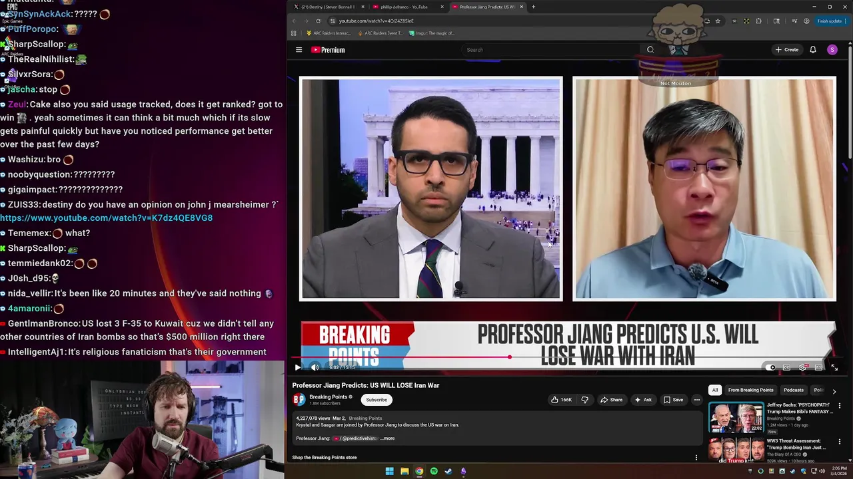Open ARC Raiders Interactive bookmark

(x=328, y=33)
